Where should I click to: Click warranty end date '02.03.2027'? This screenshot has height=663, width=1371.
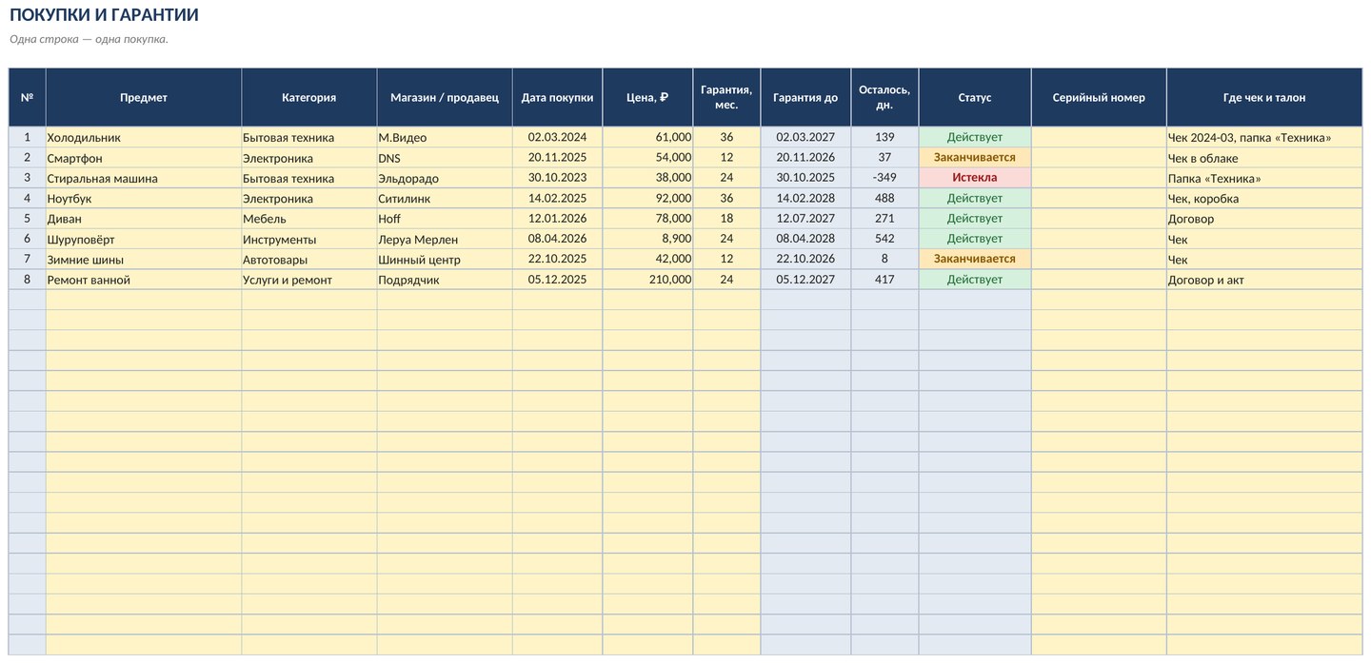point(805,137)
